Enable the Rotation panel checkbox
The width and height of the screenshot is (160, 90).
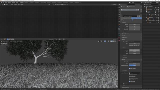click(x=122, y=38)
